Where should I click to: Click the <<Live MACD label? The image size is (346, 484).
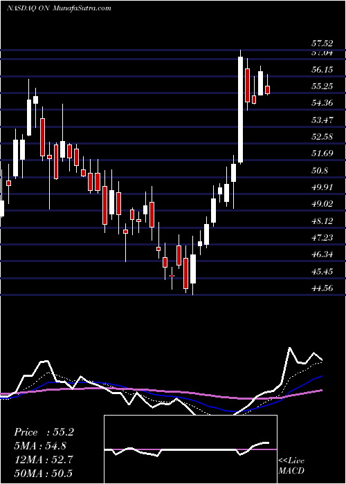click(291, 466)
